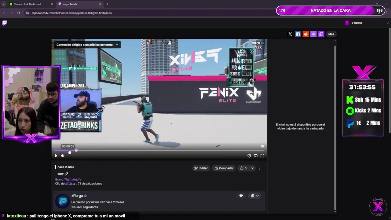The width and height of the screenshot is (391, 220).
Task: Open the xYulsss link in clip credits
Action: click(x=70, y=184)
